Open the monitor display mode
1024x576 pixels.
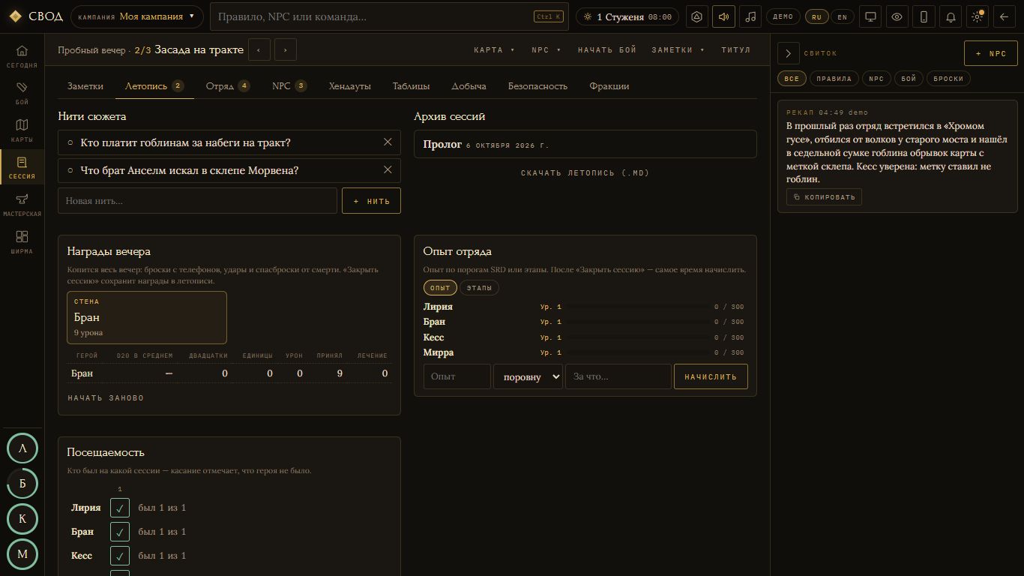(x=870, y=16)
